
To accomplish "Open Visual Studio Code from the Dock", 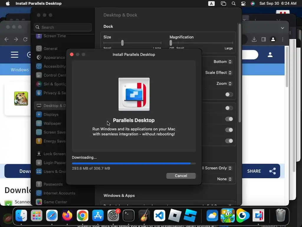I will pos(159,215).
